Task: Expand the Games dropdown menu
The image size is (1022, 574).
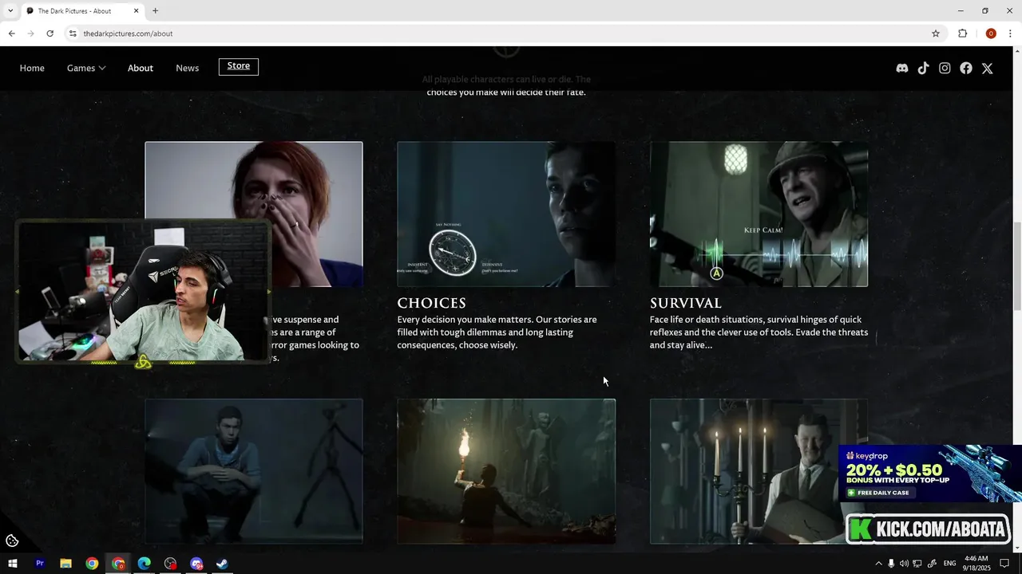Action: pos(86,69)
